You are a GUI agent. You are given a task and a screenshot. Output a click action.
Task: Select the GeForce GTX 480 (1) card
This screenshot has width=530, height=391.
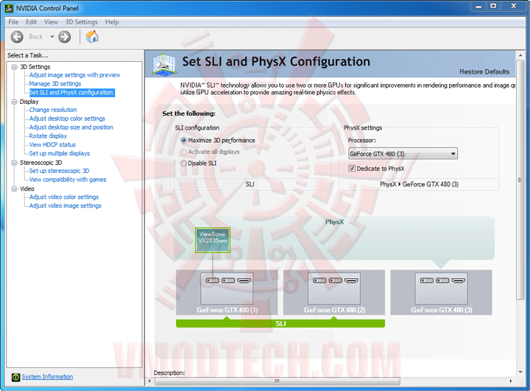[x=227, y=292]
